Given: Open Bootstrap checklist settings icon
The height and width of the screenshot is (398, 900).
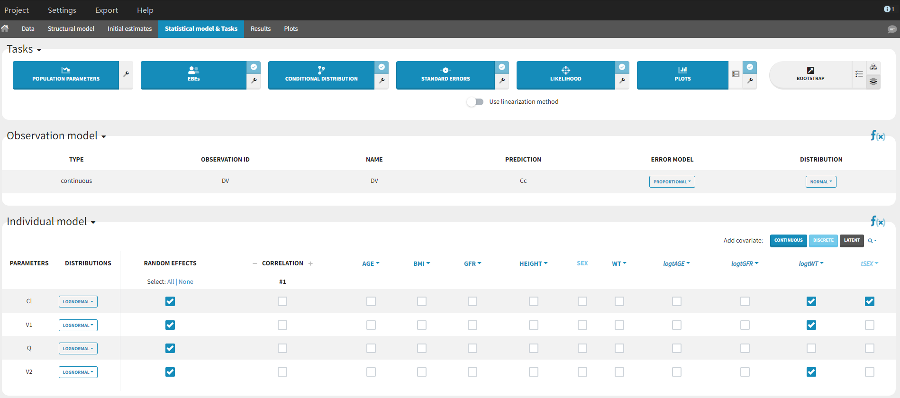Looking at the screenshot, I should click(x=859, y=74).
